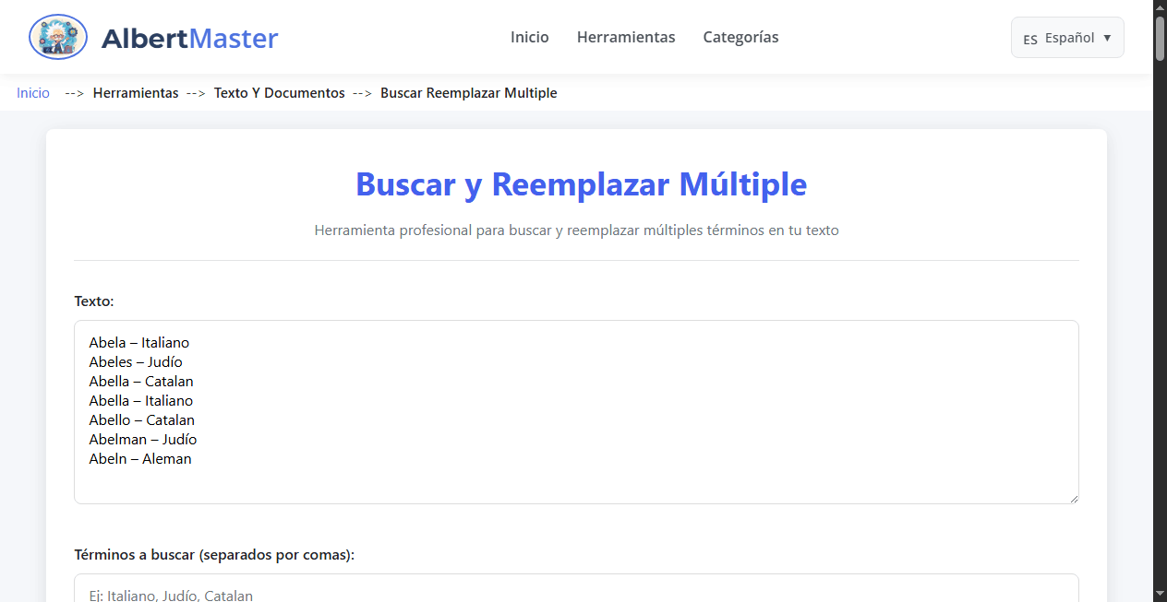The height and width of the screenshot is (602, 1167).
Task: Expand the Herramientas navigation menu
Action: (626, 37)
